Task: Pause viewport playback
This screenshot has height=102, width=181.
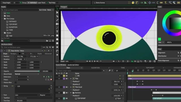Action: pos(92,61)
